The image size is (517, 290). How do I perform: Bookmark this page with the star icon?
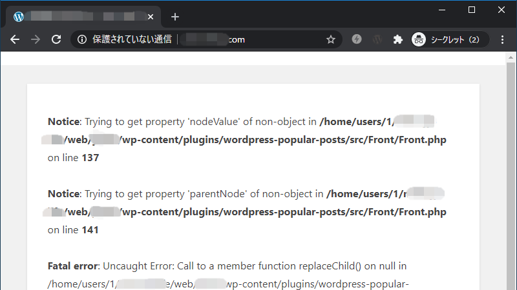331,39
